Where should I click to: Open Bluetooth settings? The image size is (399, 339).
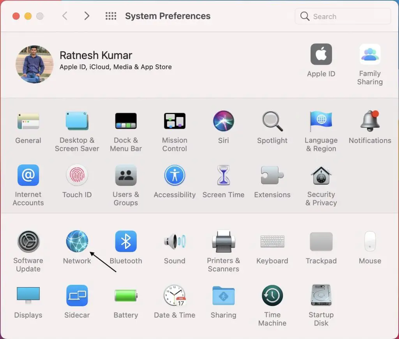126,241
